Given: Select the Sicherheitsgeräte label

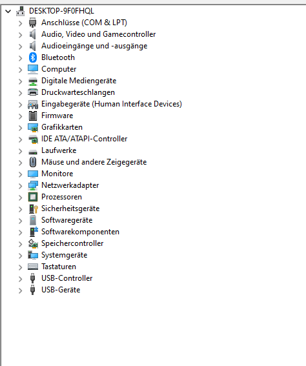Looking at the screenshot, I should point(70,208).
